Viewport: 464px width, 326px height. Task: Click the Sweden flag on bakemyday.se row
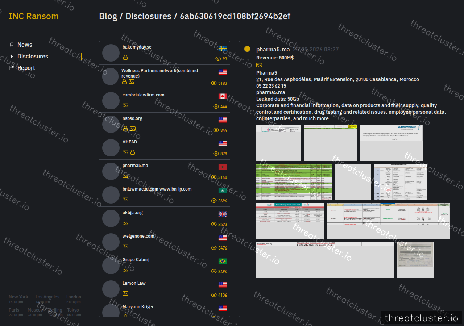[x=223, y=49]
